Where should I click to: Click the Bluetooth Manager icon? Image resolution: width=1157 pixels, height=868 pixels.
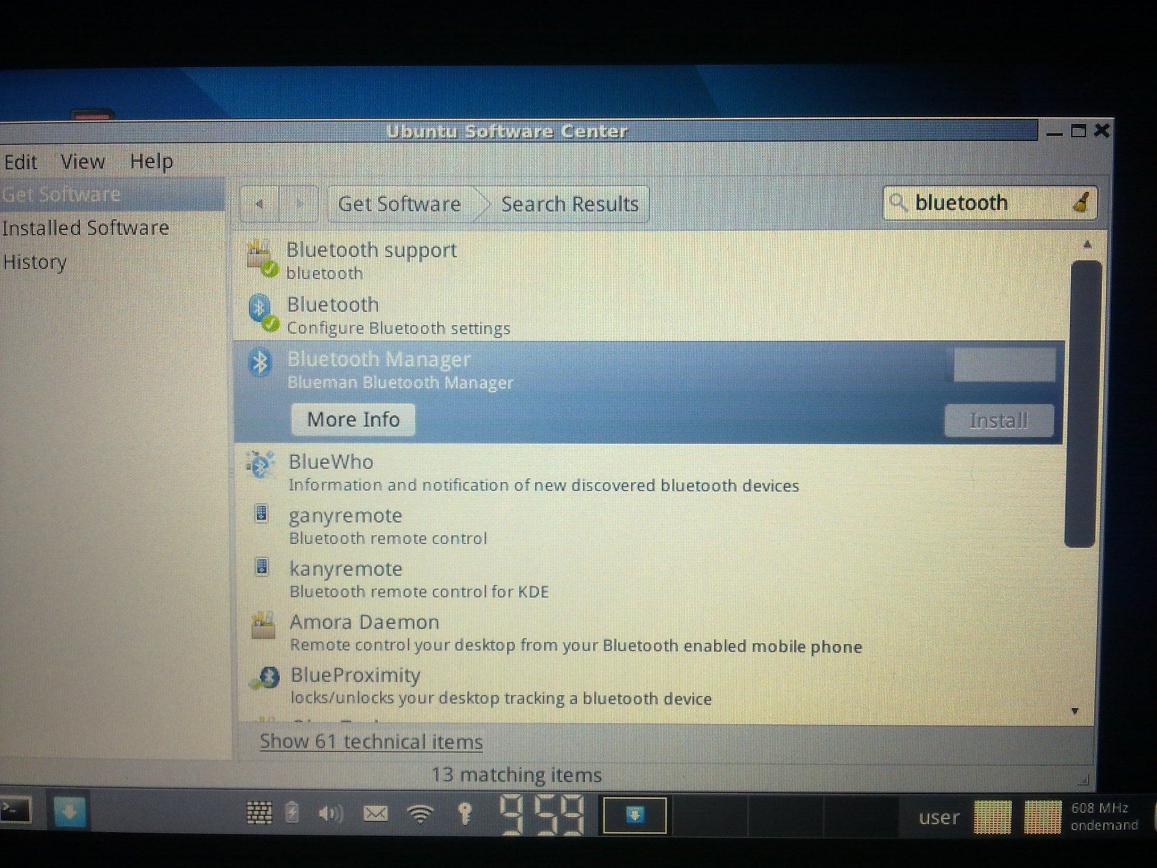coord(260,363)
